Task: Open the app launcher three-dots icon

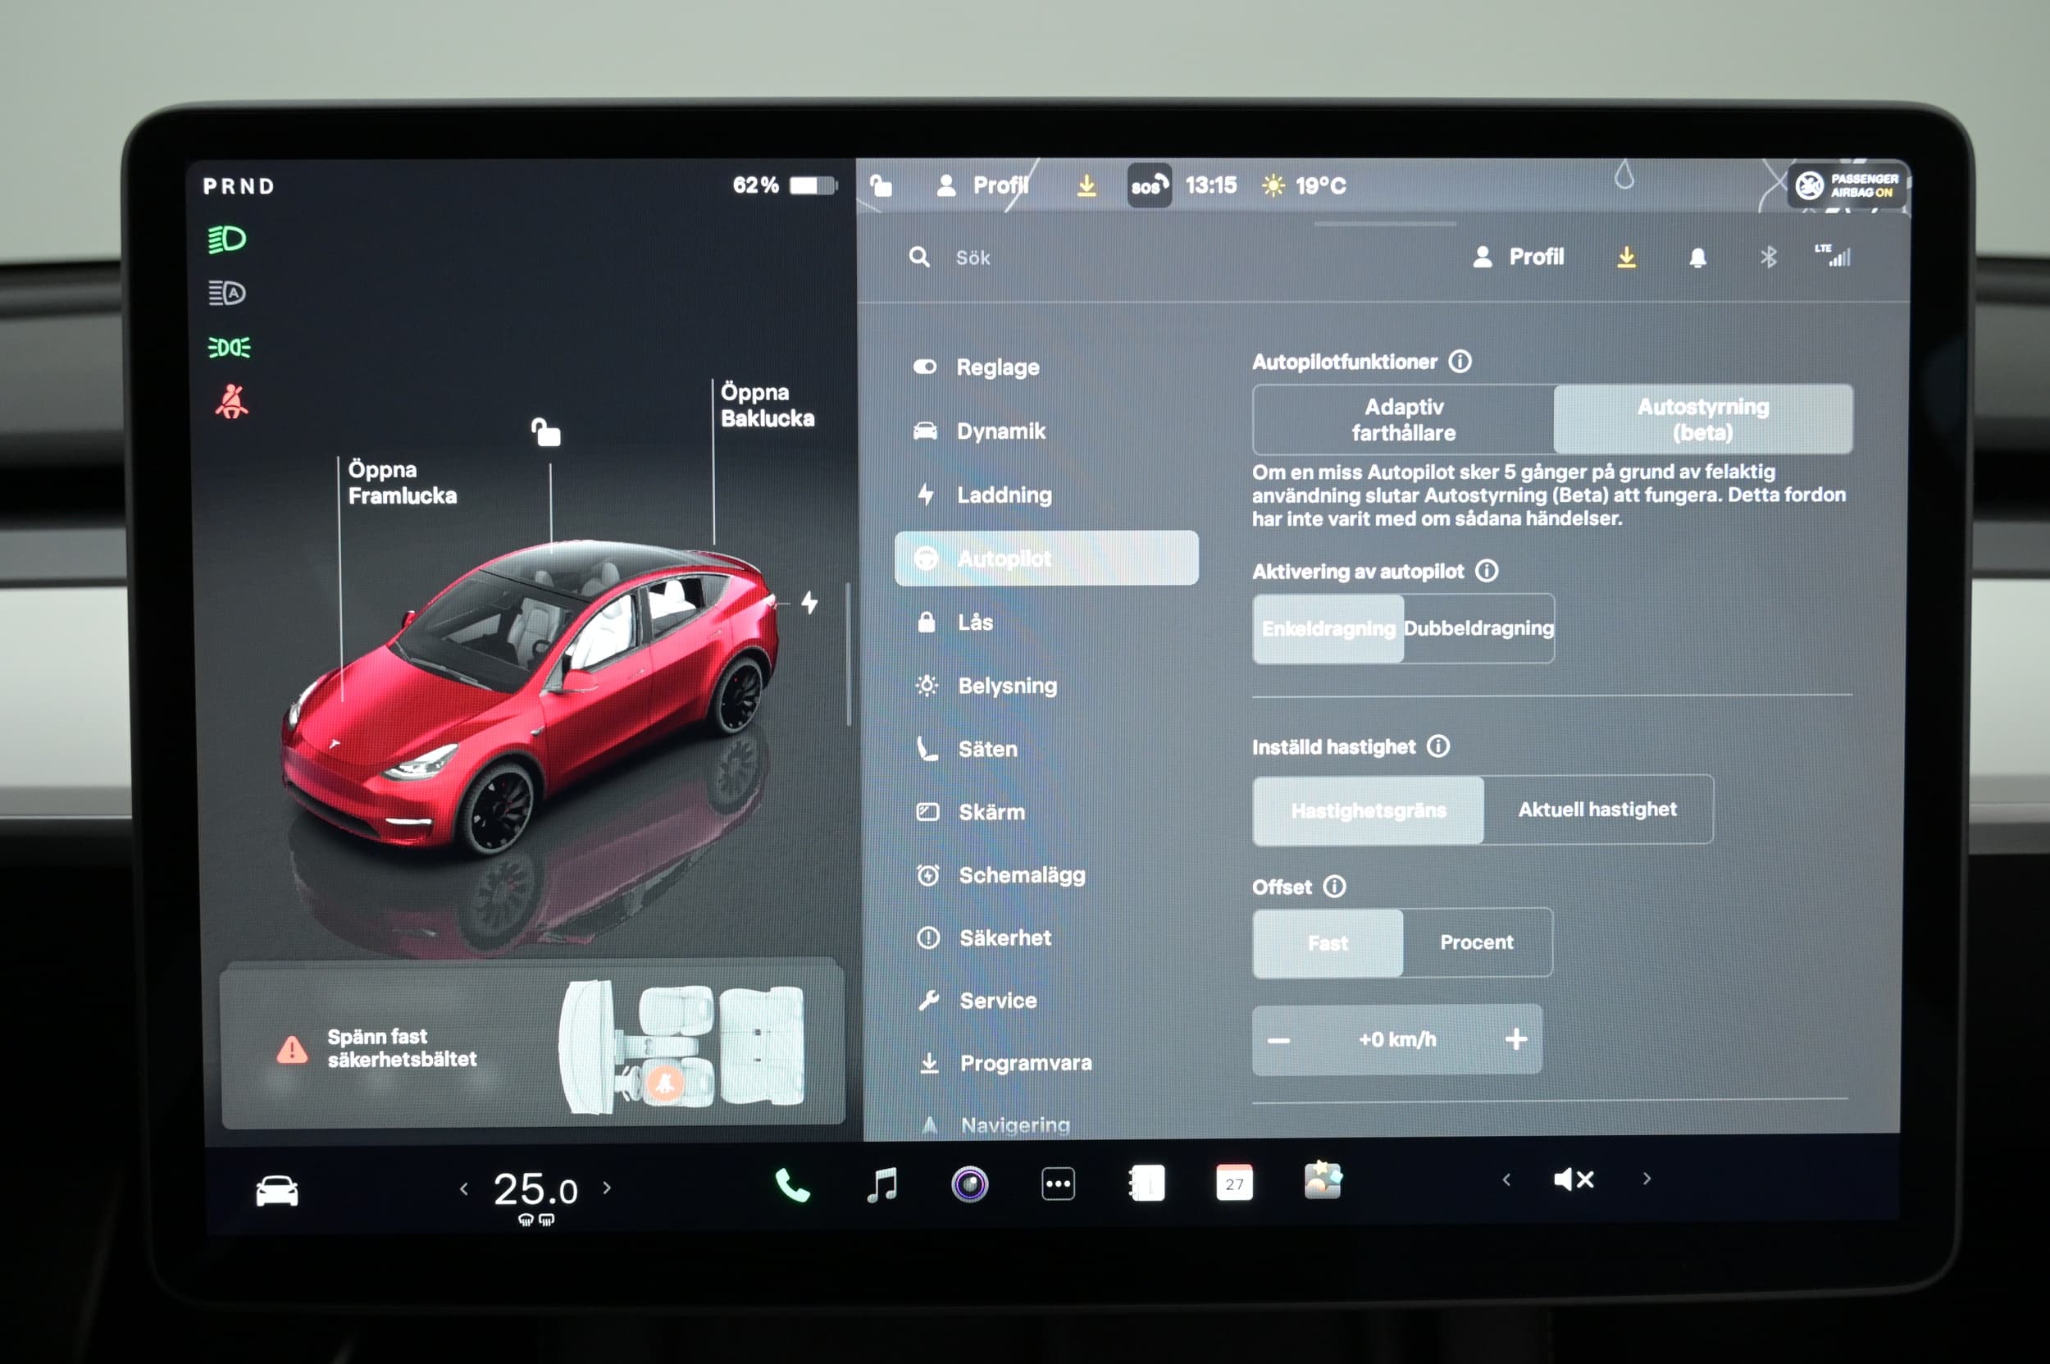Action: point(1058,1184)
